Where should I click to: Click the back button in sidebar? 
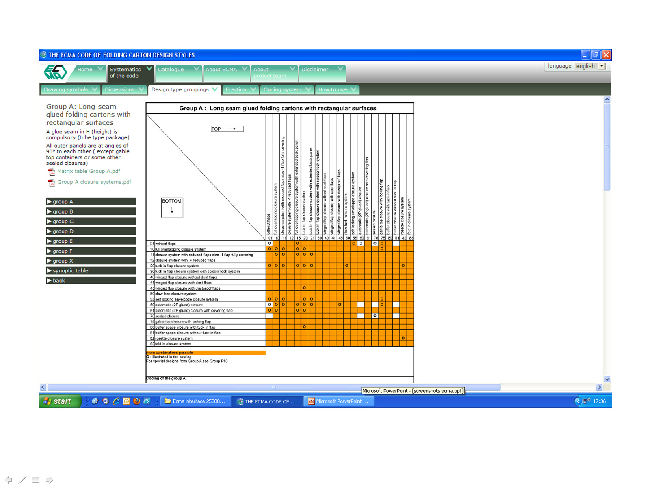pos(91,281)
